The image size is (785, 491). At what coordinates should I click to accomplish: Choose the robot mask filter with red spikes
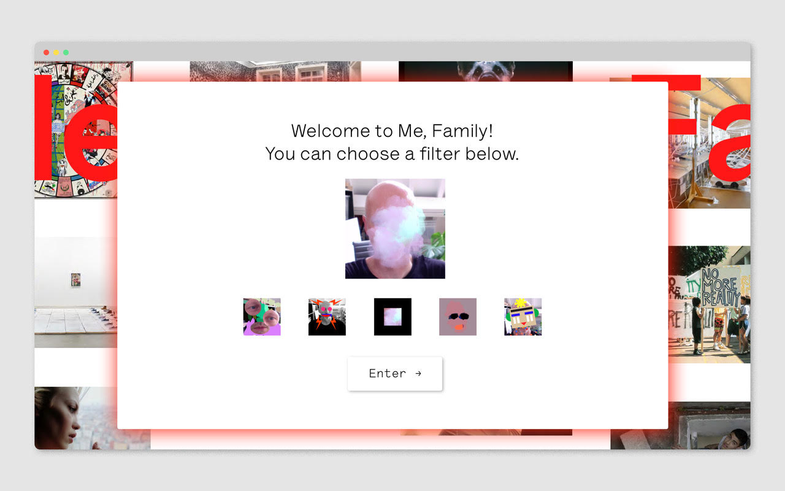tap(327, 317)
